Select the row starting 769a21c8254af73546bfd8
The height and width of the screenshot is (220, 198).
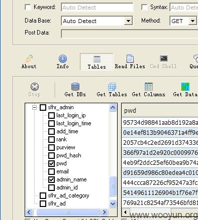click(160, 202)
